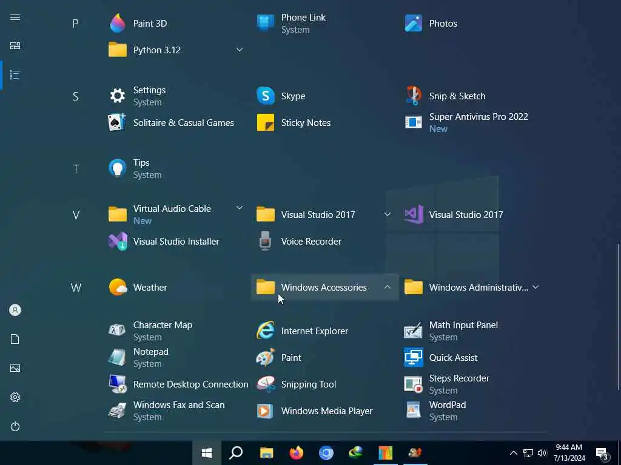Launch Firefox from the taskbar
This screenshot has width=621, height=465.
296,453
